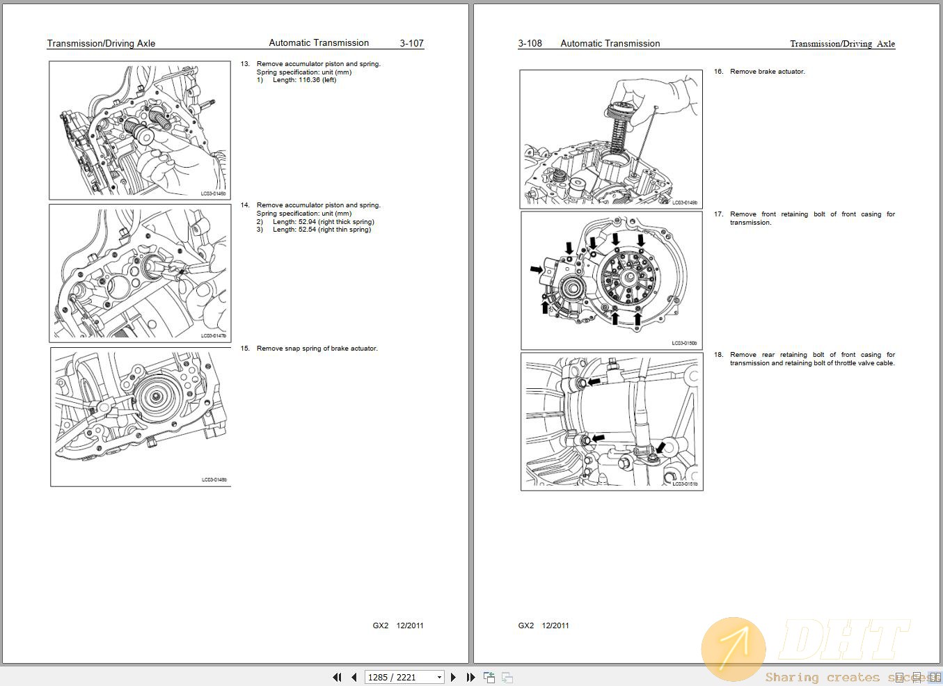Click figure LC03-0149b brake actuator illustration

pyautogui.click(x=611, y=139)
